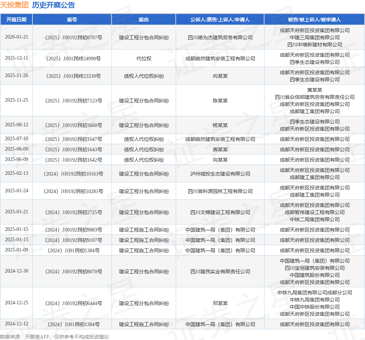Click the date 2025-11-25
Screen dimensions: 365x340
pos(16,100)
